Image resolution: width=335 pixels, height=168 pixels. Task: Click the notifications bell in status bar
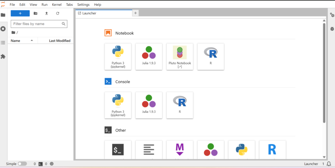click(x=329, y=164)
